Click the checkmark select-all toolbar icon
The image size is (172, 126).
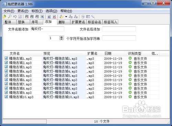click(x=20, y=17)
